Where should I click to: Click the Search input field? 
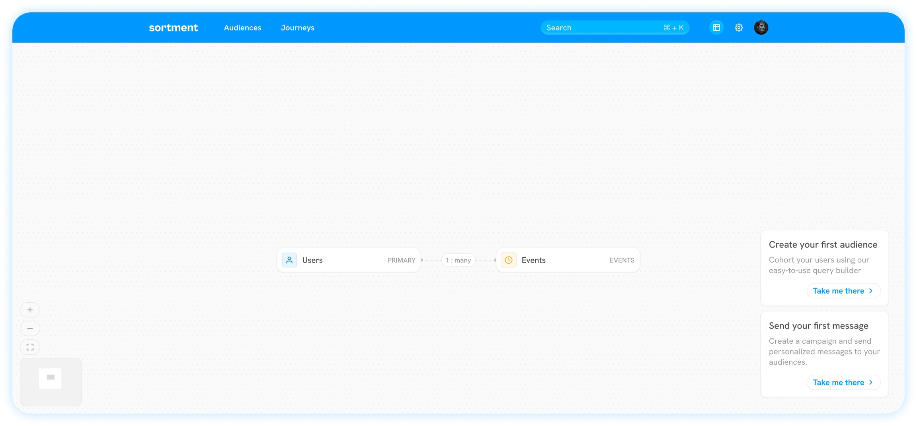click(x=601, y=27)
